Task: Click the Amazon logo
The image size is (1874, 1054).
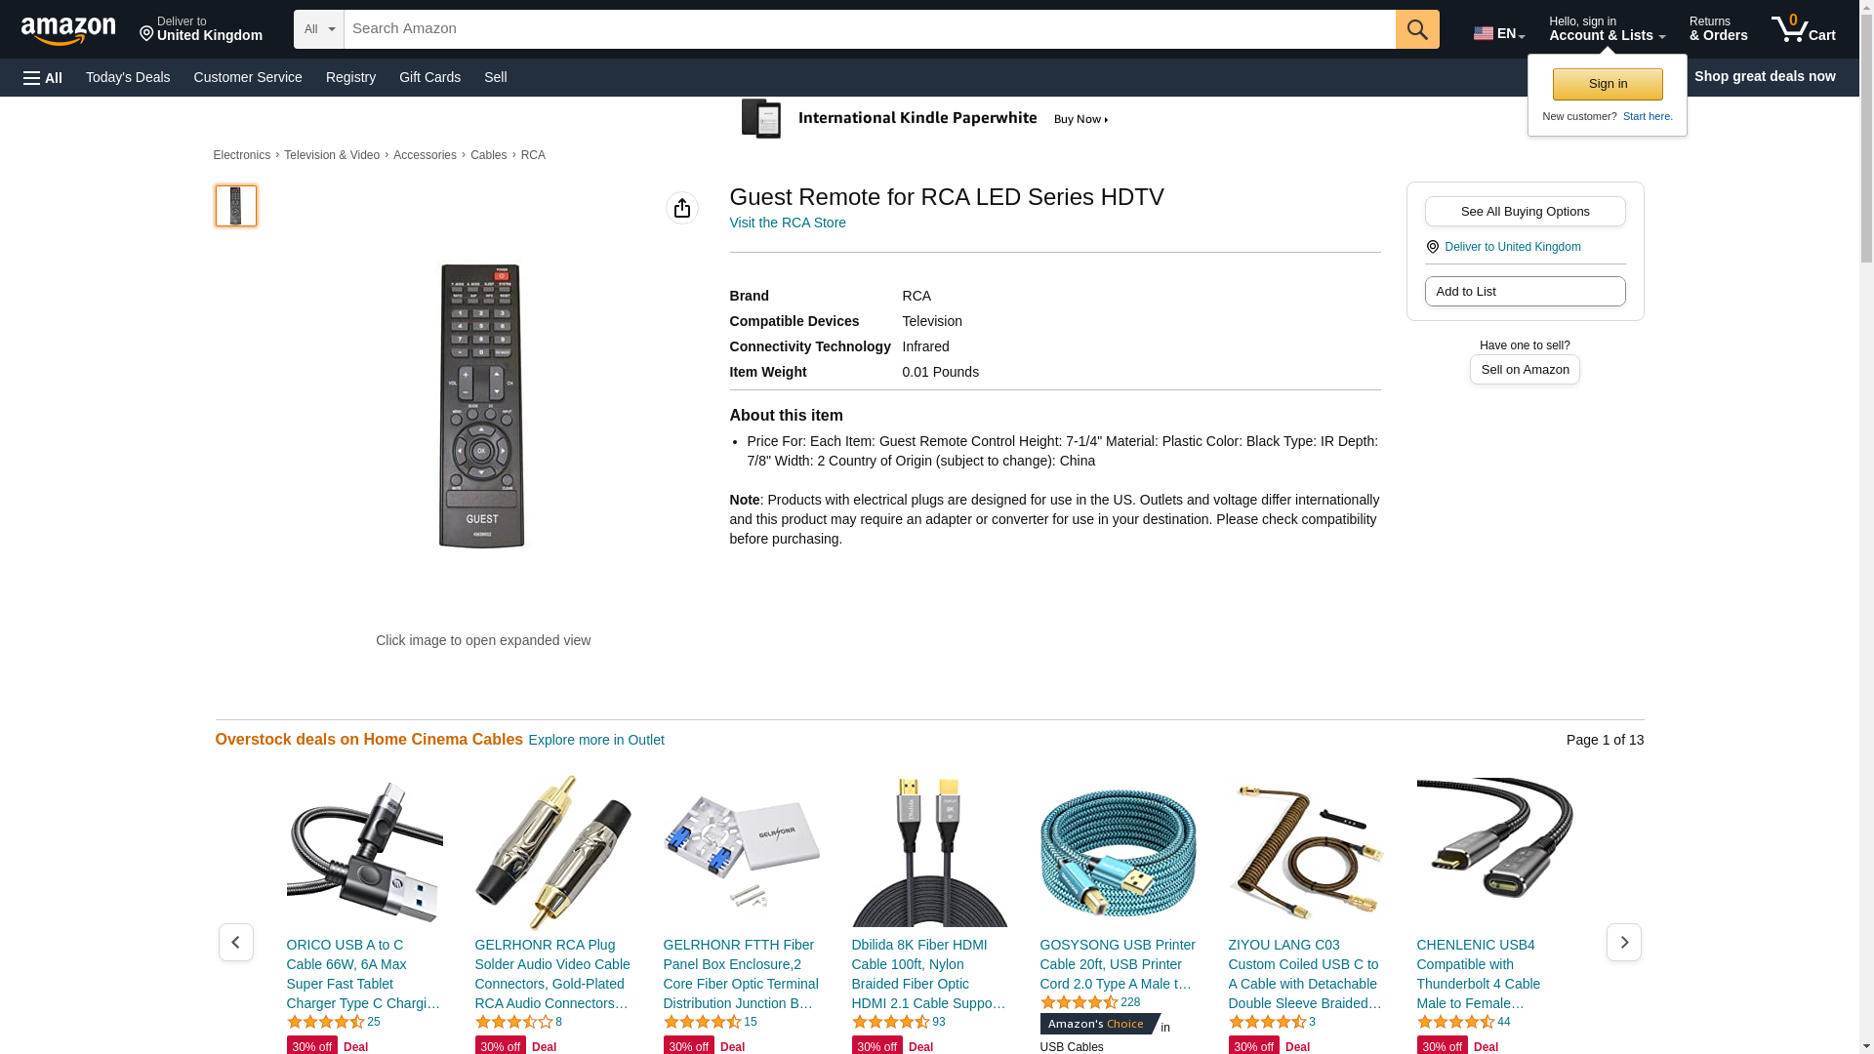Action: (68, 30)
